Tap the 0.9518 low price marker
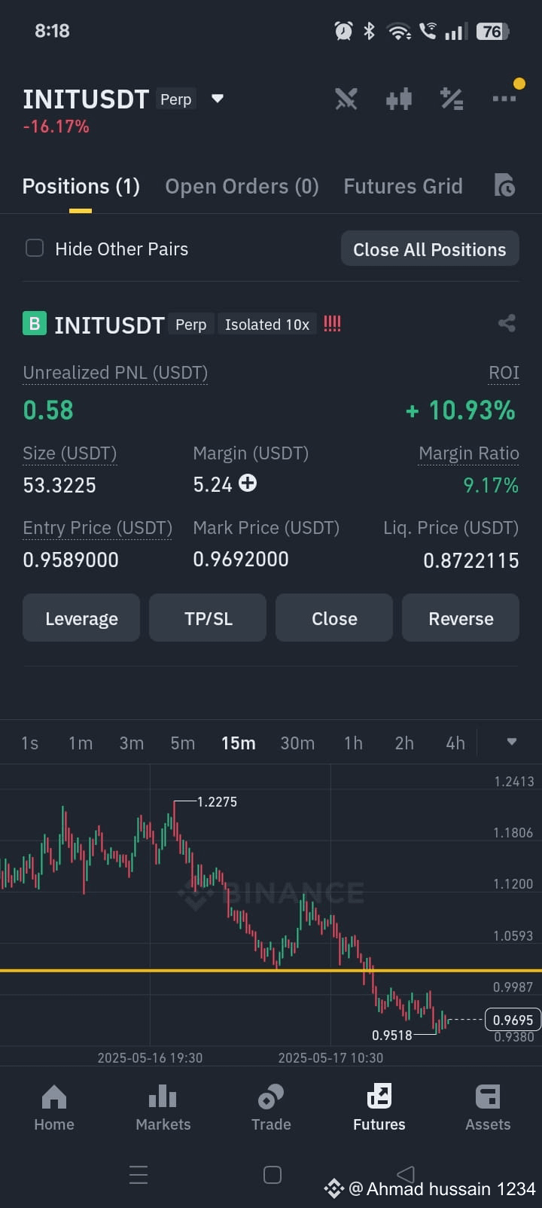Image resolution: width=542 pixels, height=1208 pixels. coord(392,1035)
